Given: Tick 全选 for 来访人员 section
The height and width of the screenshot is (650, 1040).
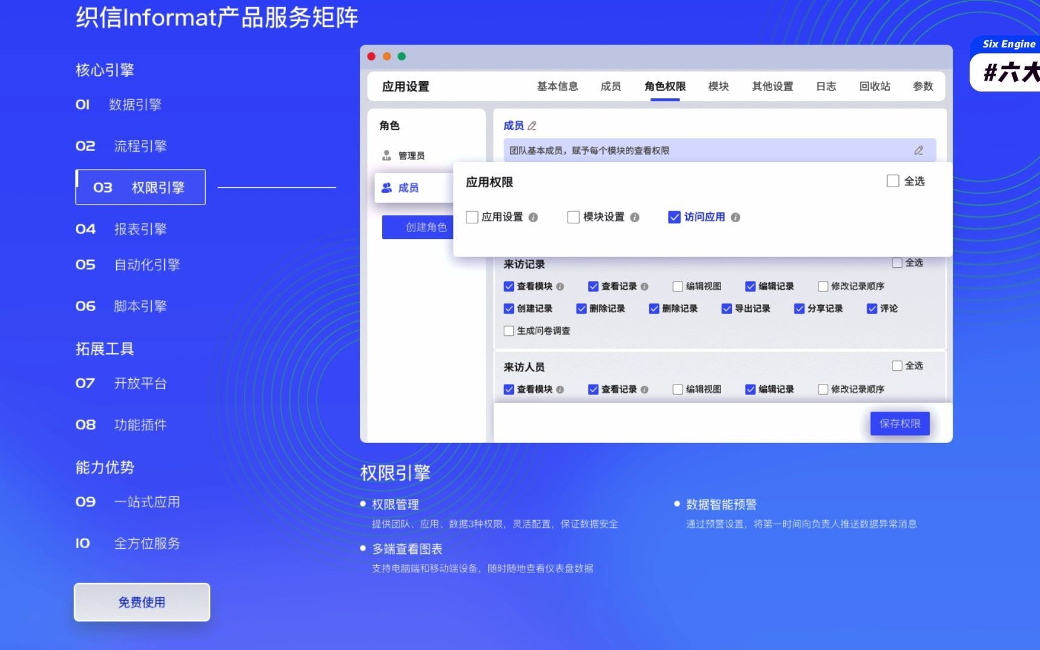Looking at the screenshot, I should [x=897, y=366].
